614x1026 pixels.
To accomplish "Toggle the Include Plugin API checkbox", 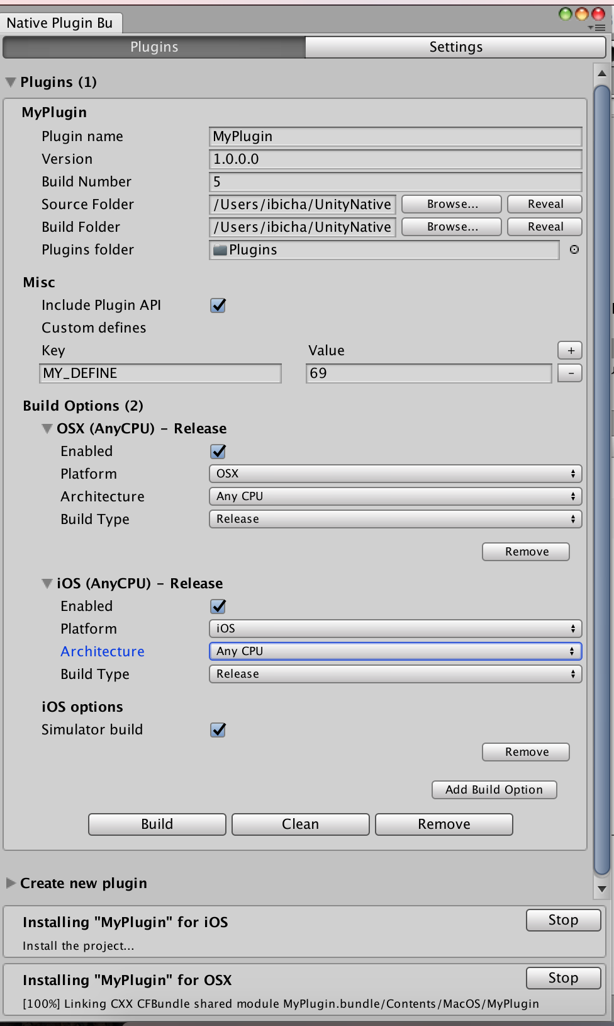I will 218,305.
